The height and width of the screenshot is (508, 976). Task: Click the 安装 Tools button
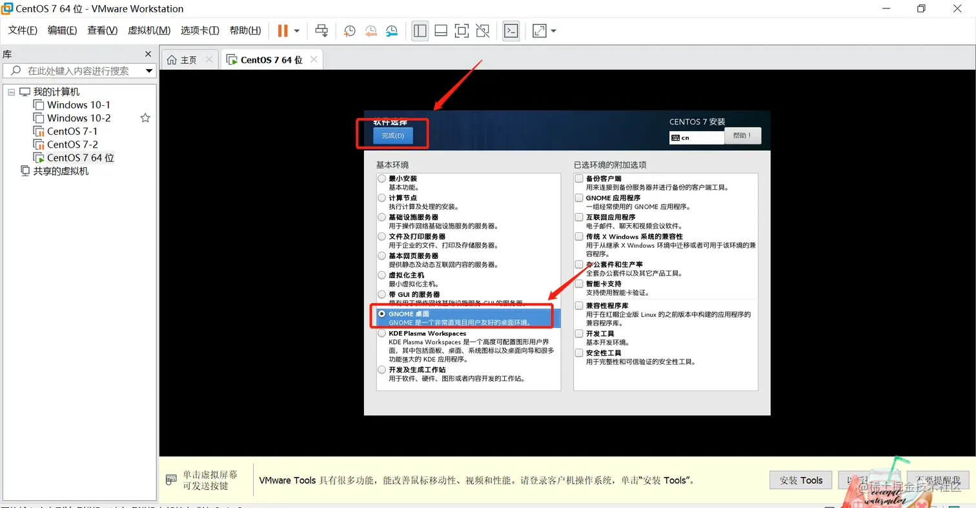click(x=801, y=480)
